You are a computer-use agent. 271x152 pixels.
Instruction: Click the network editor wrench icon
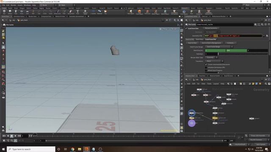(228, 84)
